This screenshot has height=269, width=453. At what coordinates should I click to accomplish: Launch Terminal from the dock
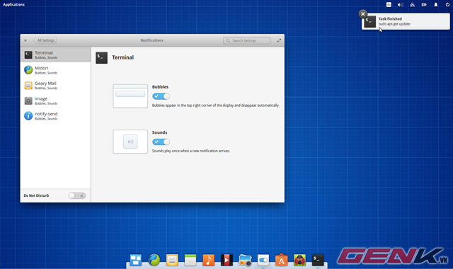click(x=318, y=260)
